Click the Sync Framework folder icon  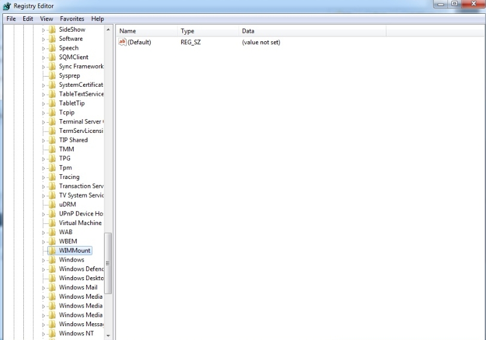pyautogui.click(x=53, y=66)
